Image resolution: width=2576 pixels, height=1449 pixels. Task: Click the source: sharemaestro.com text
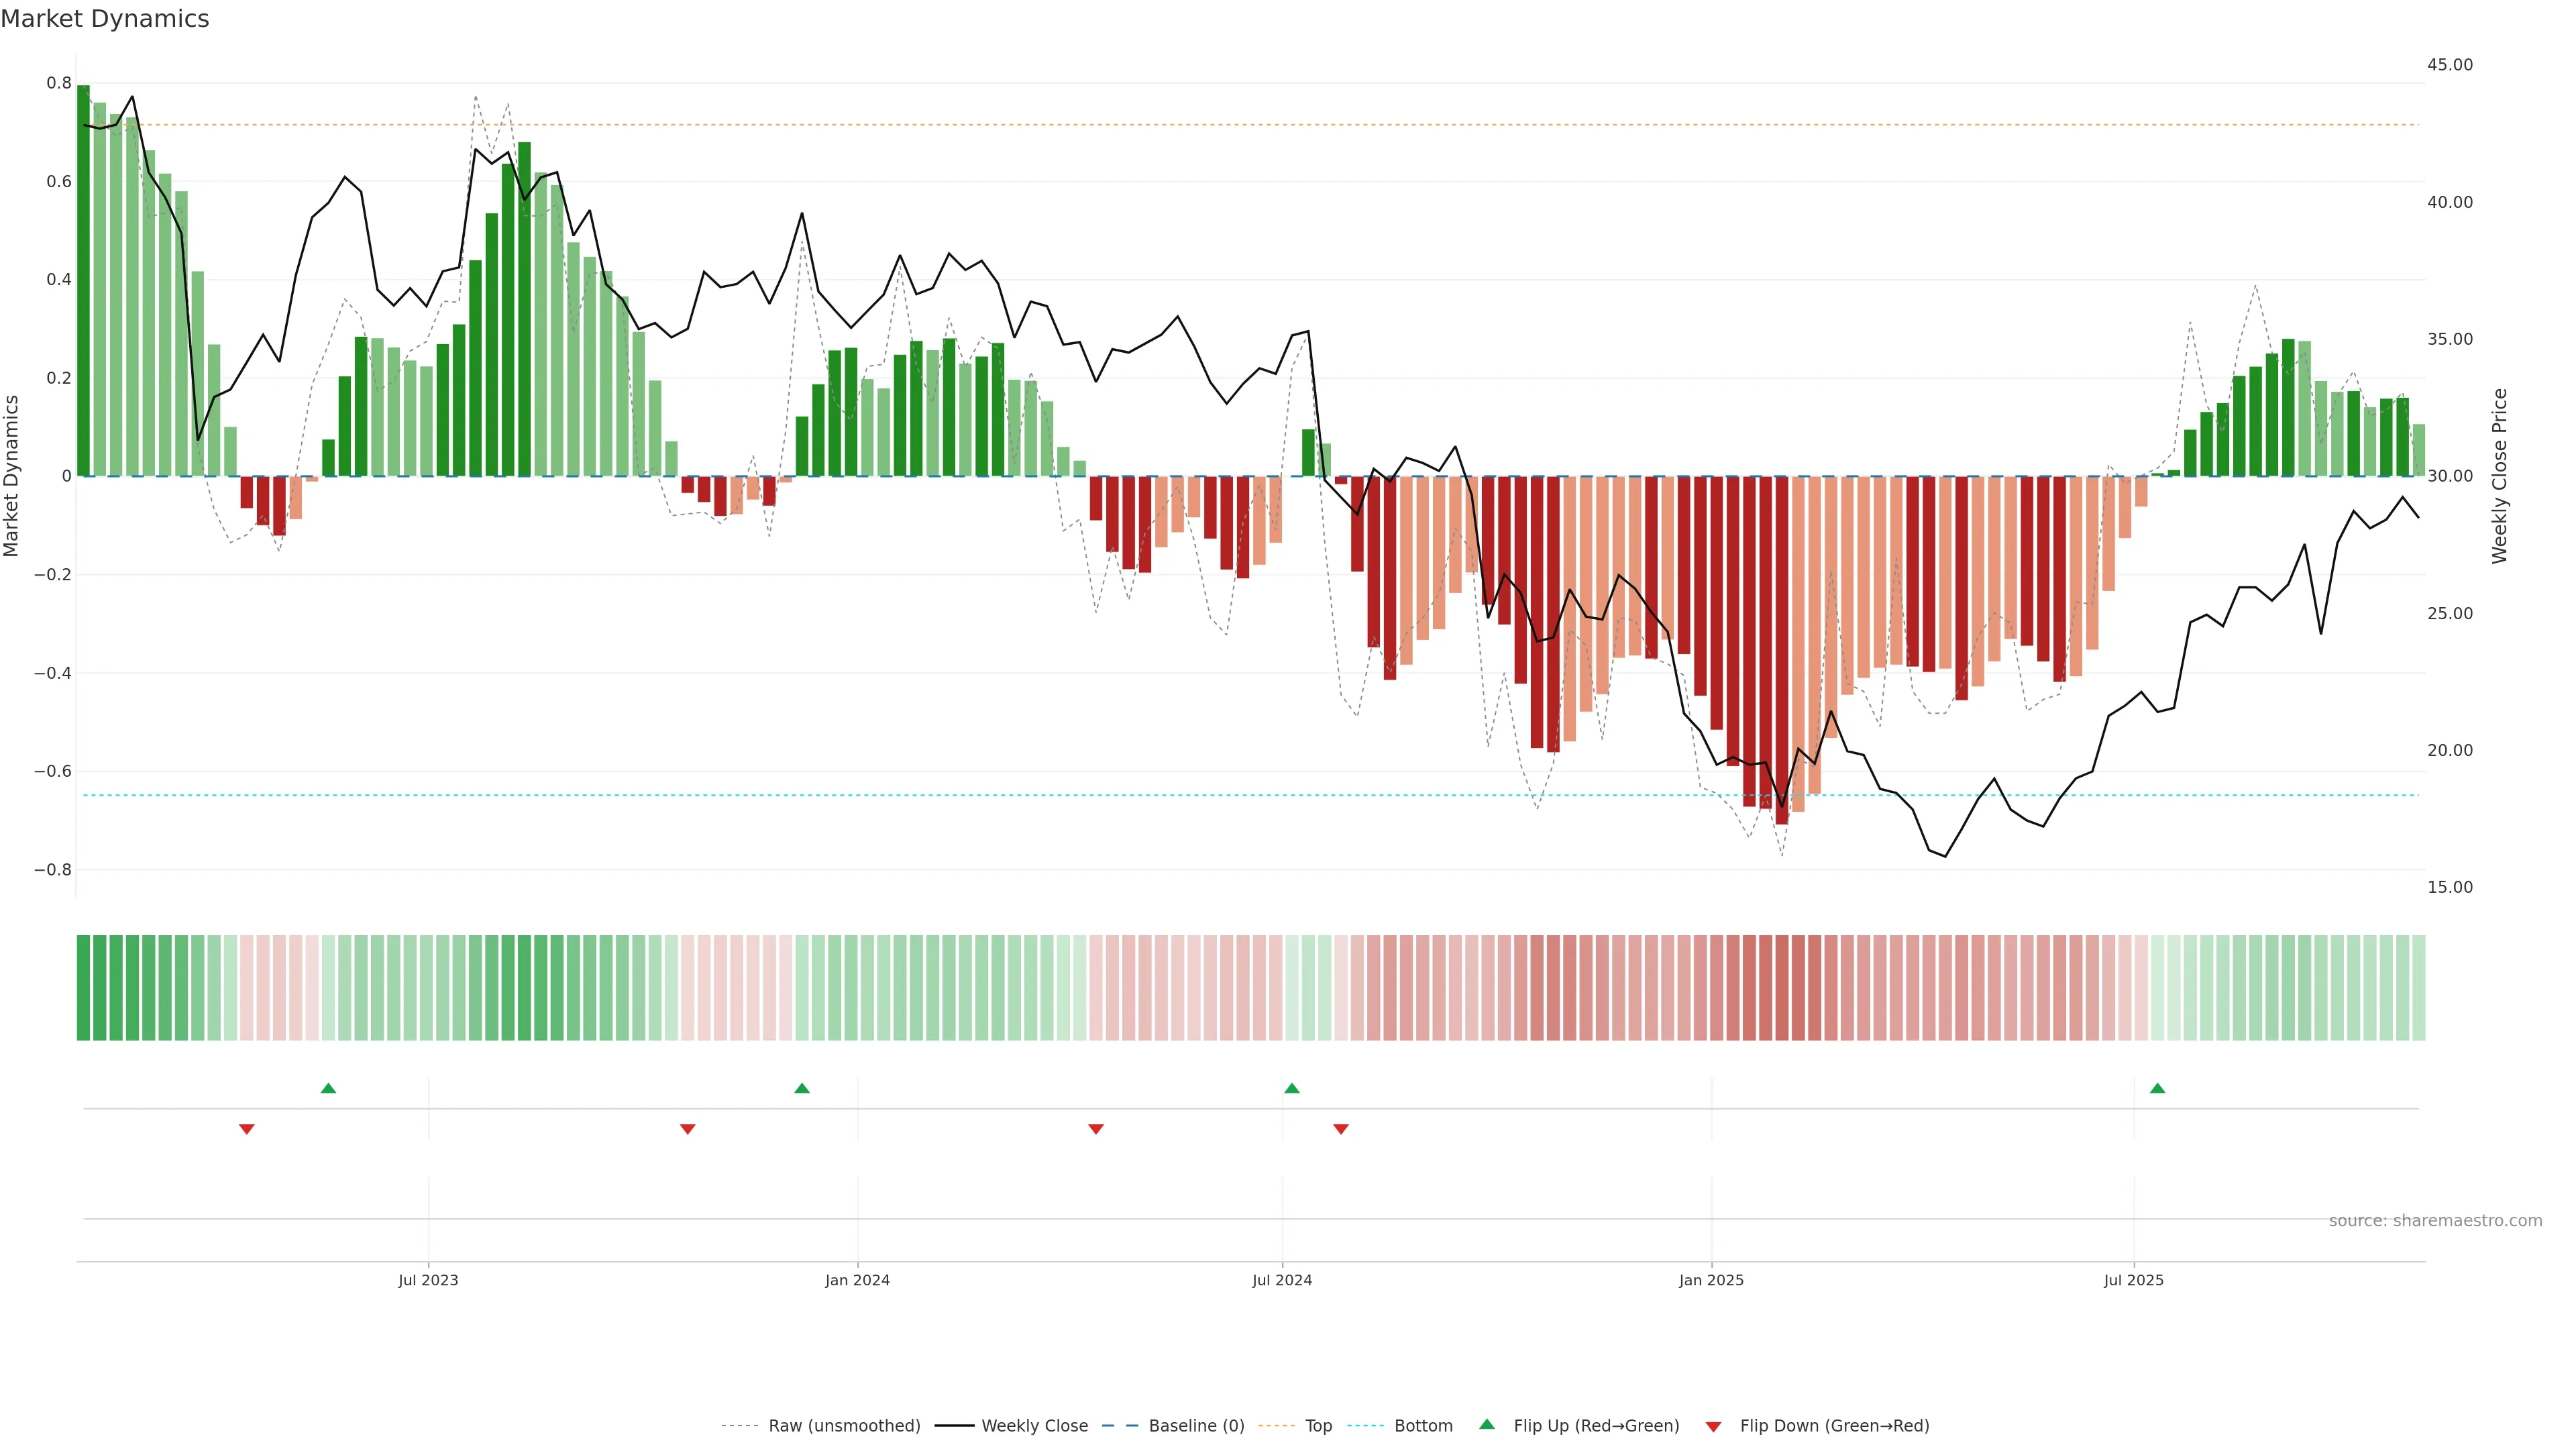(x=2435, y=1221)
